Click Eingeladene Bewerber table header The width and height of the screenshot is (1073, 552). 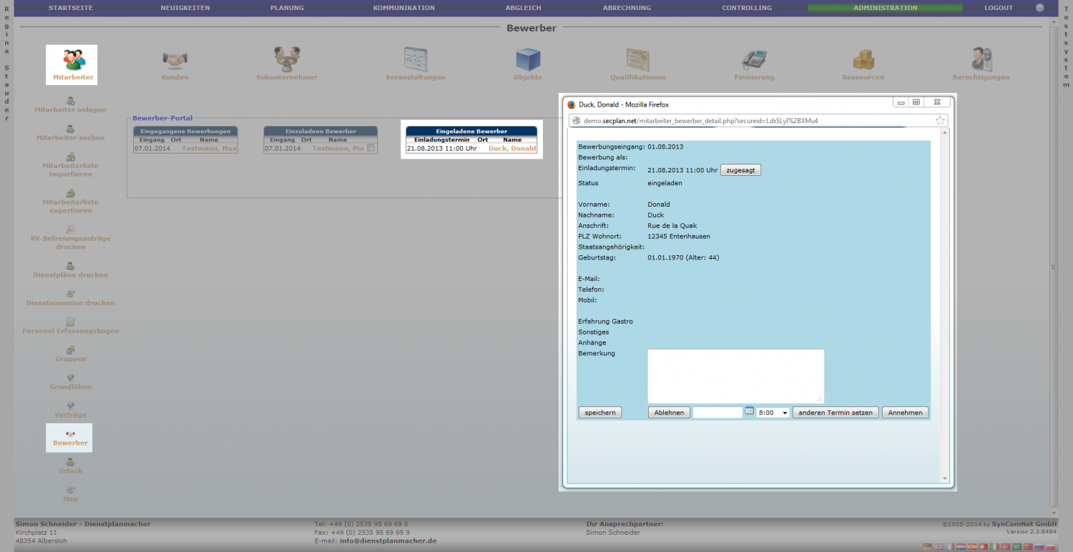click(x=471, y=132)
